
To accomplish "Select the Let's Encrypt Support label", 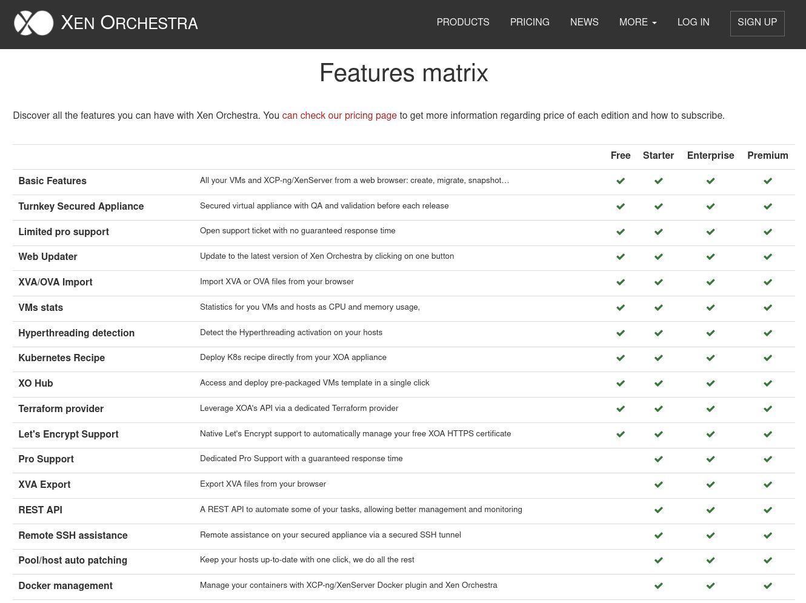I will pyautogui.click(x=68, y=435).
